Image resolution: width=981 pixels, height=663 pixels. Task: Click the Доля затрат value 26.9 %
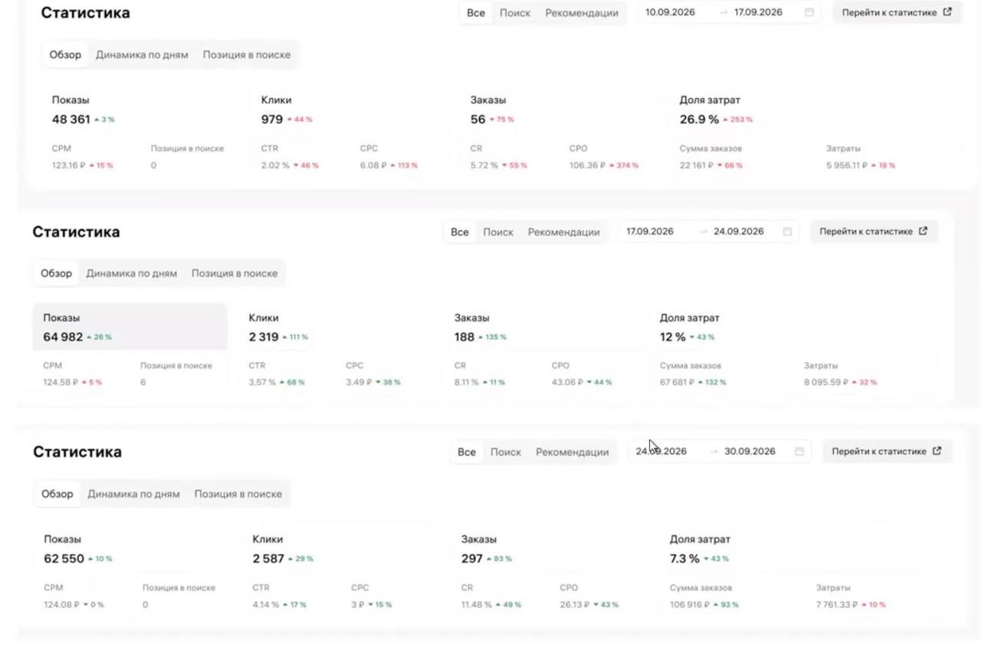(700, 120)
